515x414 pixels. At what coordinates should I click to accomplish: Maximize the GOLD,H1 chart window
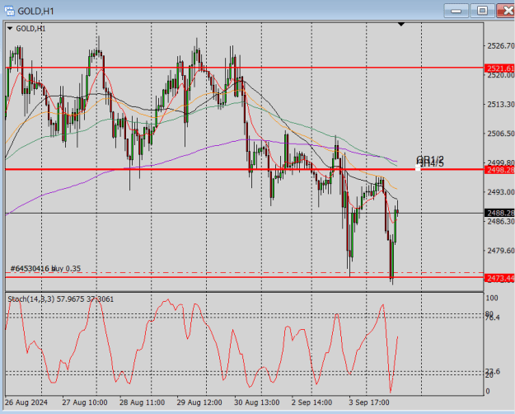tap(482, 11)
